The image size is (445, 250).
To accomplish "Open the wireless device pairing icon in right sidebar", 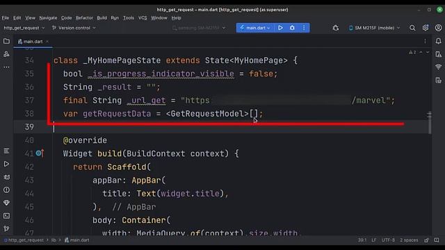I will pyautogui.click(x=439, y=67).
